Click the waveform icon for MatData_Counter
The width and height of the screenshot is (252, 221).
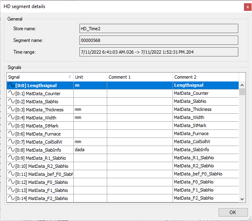11,94
